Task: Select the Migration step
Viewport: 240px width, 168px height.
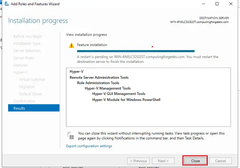Action: 27,87
